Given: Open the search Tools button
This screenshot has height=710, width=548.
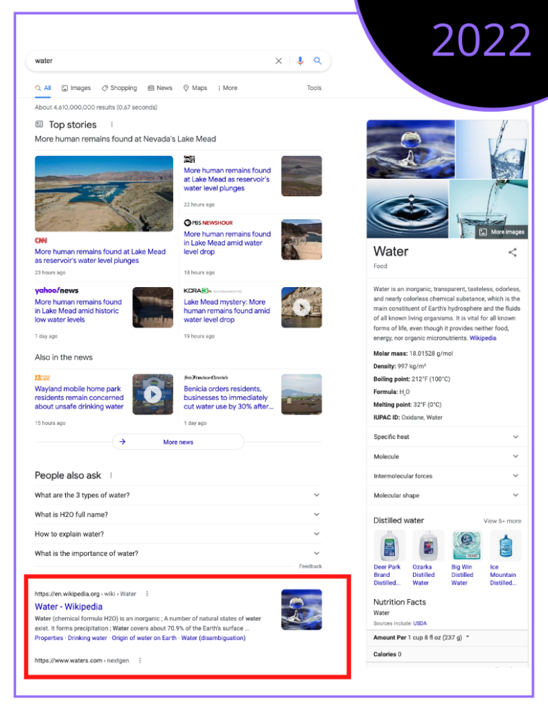Looking at the screenshot, I should [x=314, y=88].
